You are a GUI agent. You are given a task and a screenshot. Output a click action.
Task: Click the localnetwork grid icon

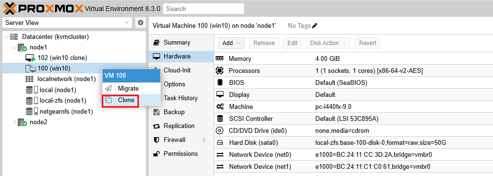click(x=29, y=79)
